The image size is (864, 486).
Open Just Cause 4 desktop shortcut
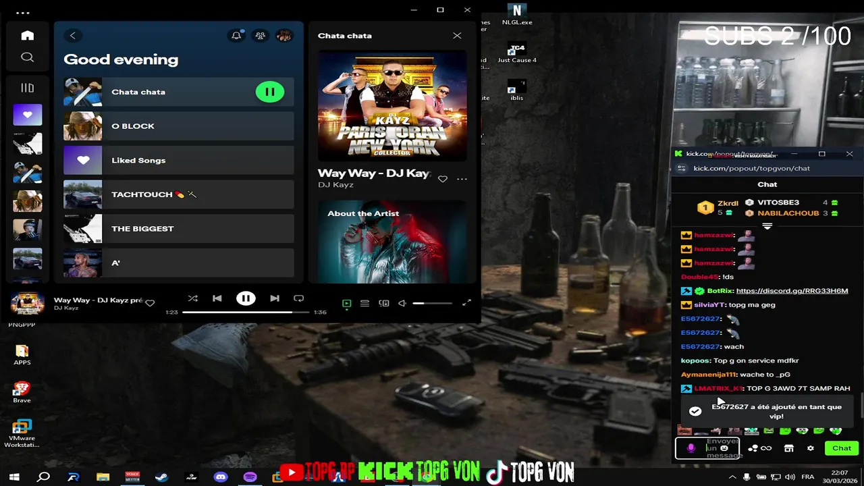[517, 53]
